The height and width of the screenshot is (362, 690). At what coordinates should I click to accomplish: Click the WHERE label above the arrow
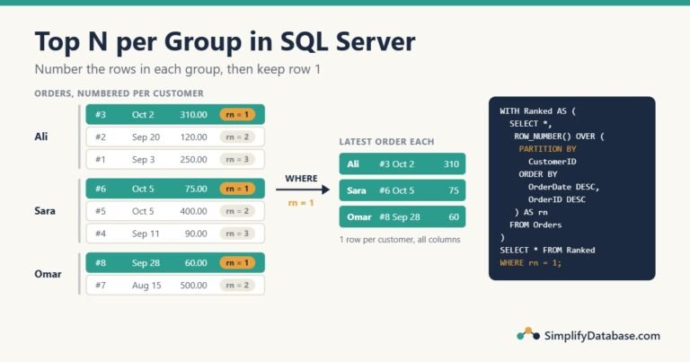tap(301, 178)
